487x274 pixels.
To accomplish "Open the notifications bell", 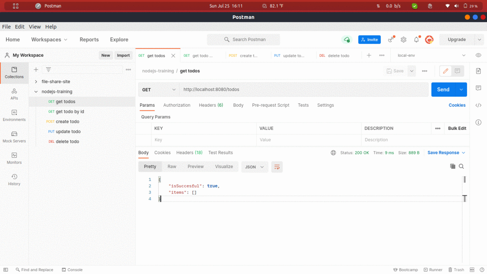I will [416, 39].
